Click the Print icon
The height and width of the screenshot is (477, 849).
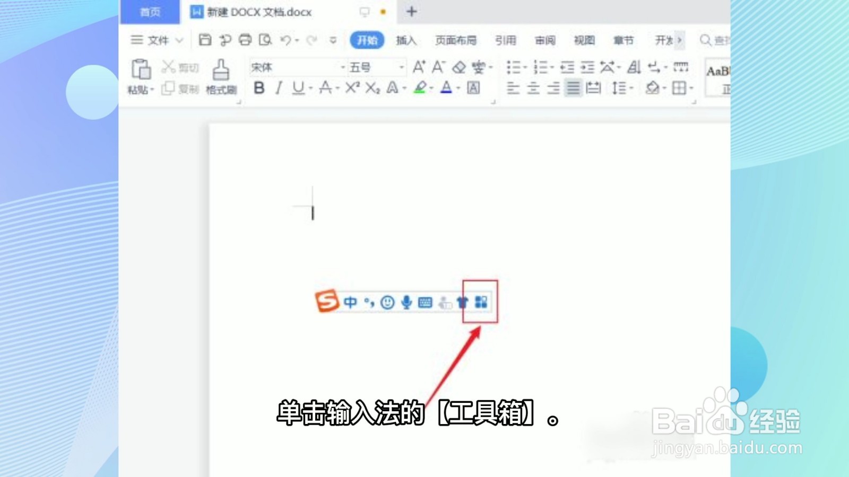click(x=245, y=40)
